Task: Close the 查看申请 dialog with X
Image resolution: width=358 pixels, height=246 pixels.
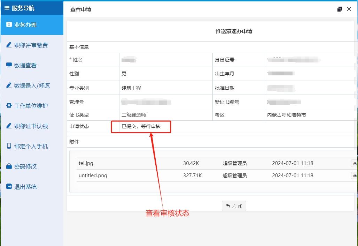Action: click(349, 9)
